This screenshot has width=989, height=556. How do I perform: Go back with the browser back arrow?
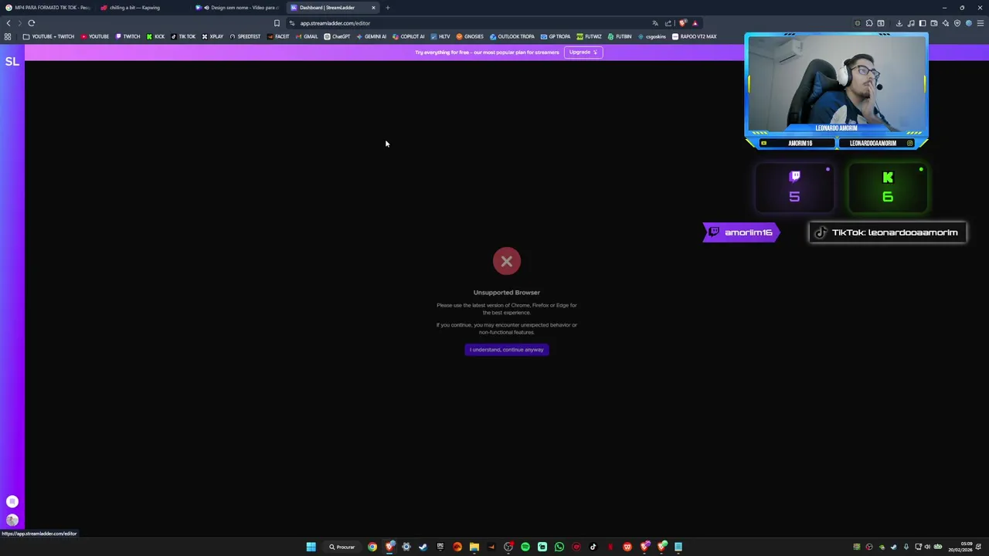[x=8, y=23]
